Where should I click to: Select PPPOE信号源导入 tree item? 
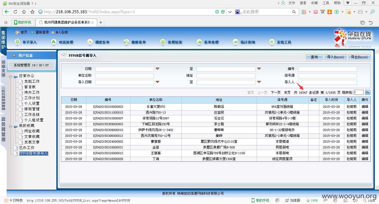tap(34, 153)
